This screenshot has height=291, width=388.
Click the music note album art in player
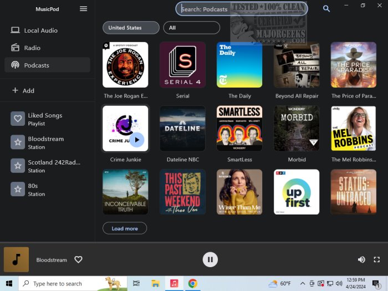16,259
